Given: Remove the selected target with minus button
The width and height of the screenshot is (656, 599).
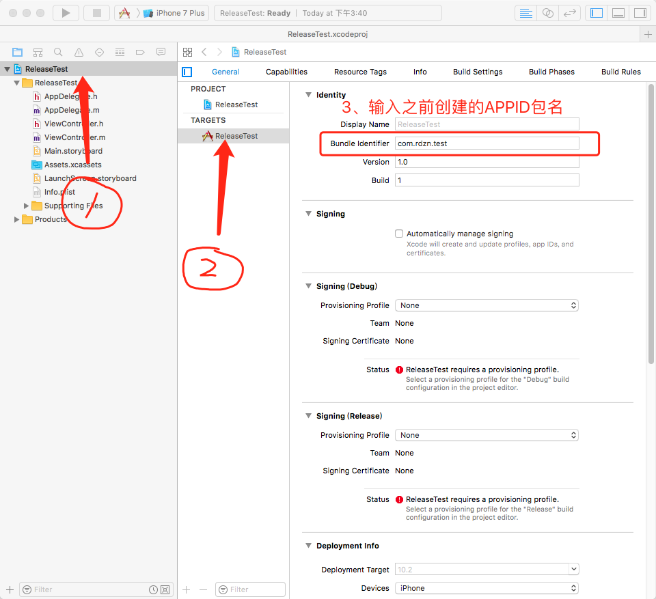Looking at the screenshot, I should point(204,589).
